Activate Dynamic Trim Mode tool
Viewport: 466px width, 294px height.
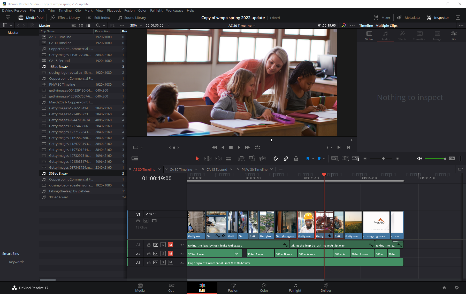coord(218,159)
